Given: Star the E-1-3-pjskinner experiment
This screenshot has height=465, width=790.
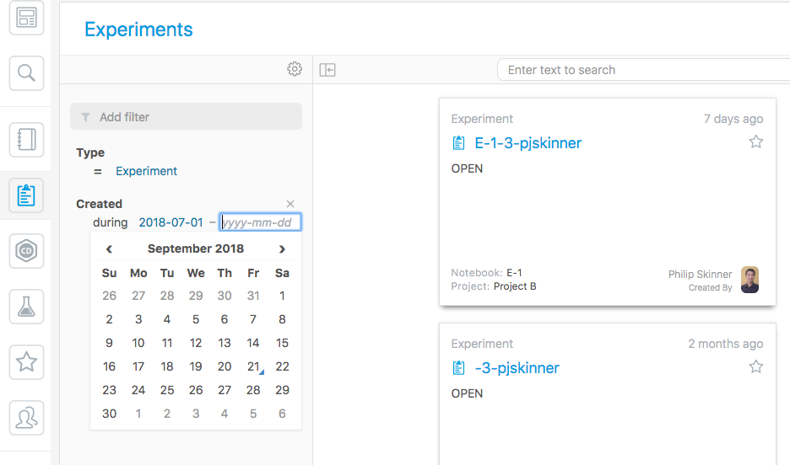Looking at the screenshot, I should coord(756,142).
